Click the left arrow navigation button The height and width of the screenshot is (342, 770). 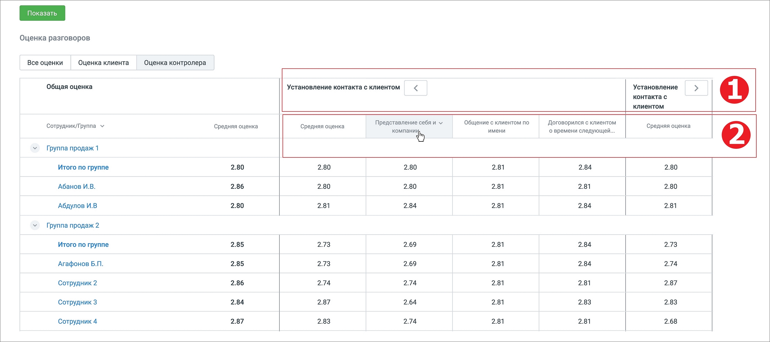click(x=415, y=88)
